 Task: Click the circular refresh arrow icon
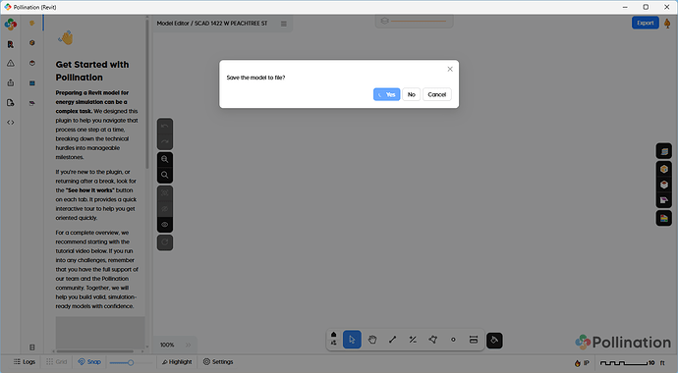[165, 242]
